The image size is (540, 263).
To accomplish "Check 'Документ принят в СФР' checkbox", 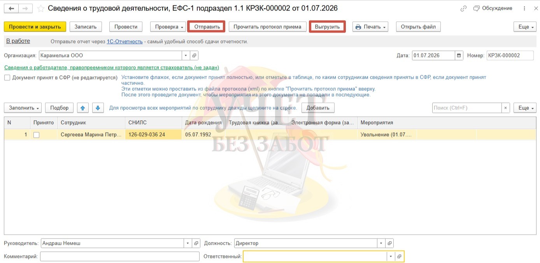I will 7,78.
